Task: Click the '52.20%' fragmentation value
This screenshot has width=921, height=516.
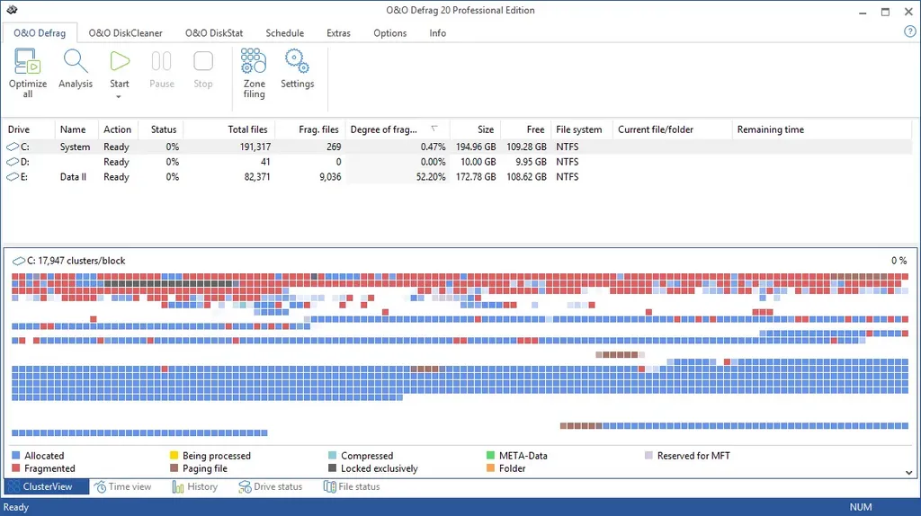Action: [431, 177]
